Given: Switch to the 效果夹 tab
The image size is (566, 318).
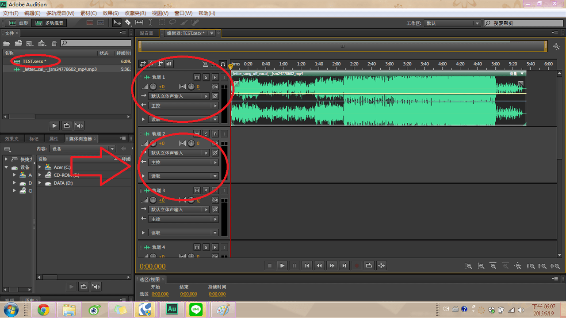Looking at the screenshot, I should (12, 139).
